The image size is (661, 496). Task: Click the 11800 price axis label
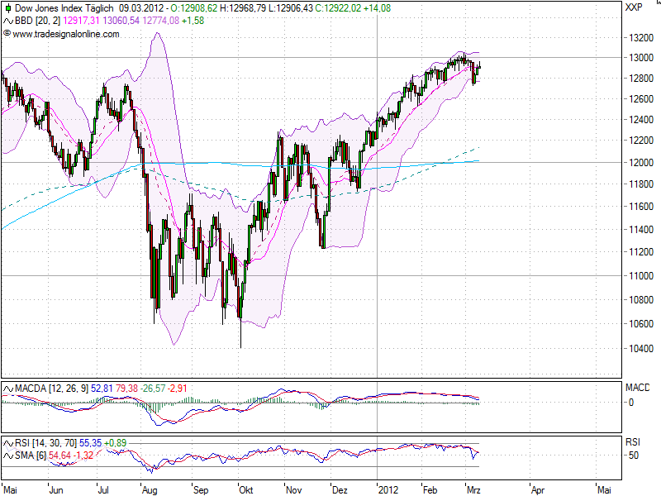click(x=641, y=184)
